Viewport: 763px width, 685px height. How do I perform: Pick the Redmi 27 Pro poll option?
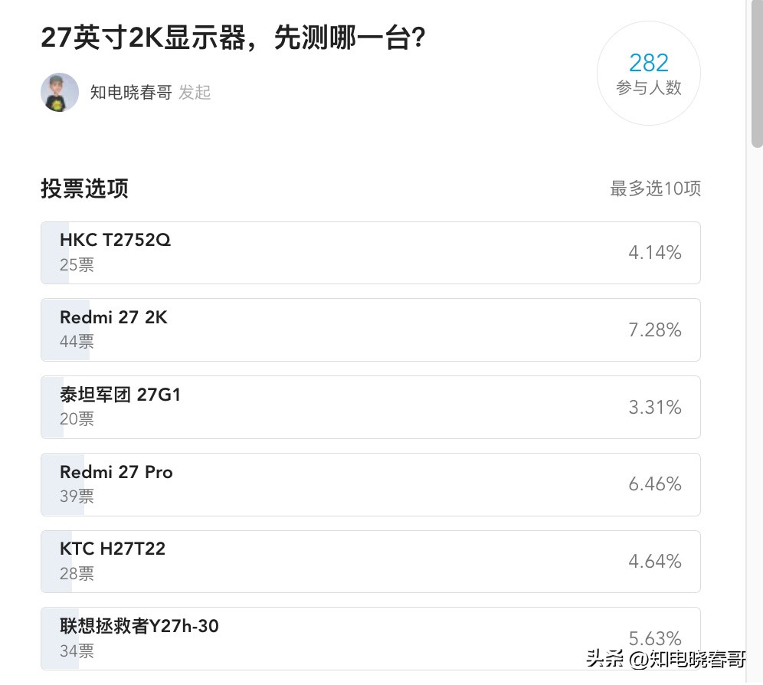pos(370,484)
